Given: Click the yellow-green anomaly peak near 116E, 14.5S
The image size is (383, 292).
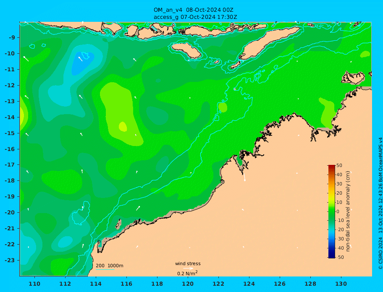Looking at the screenshot, I should tap(123, 127).
